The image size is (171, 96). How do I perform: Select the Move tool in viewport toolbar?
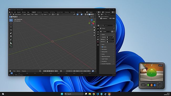[11, 27]
